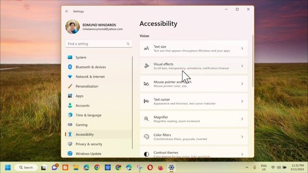308x173 pixels.
Task: Open Windows Update settings
Action: click(x=99, y=153)
